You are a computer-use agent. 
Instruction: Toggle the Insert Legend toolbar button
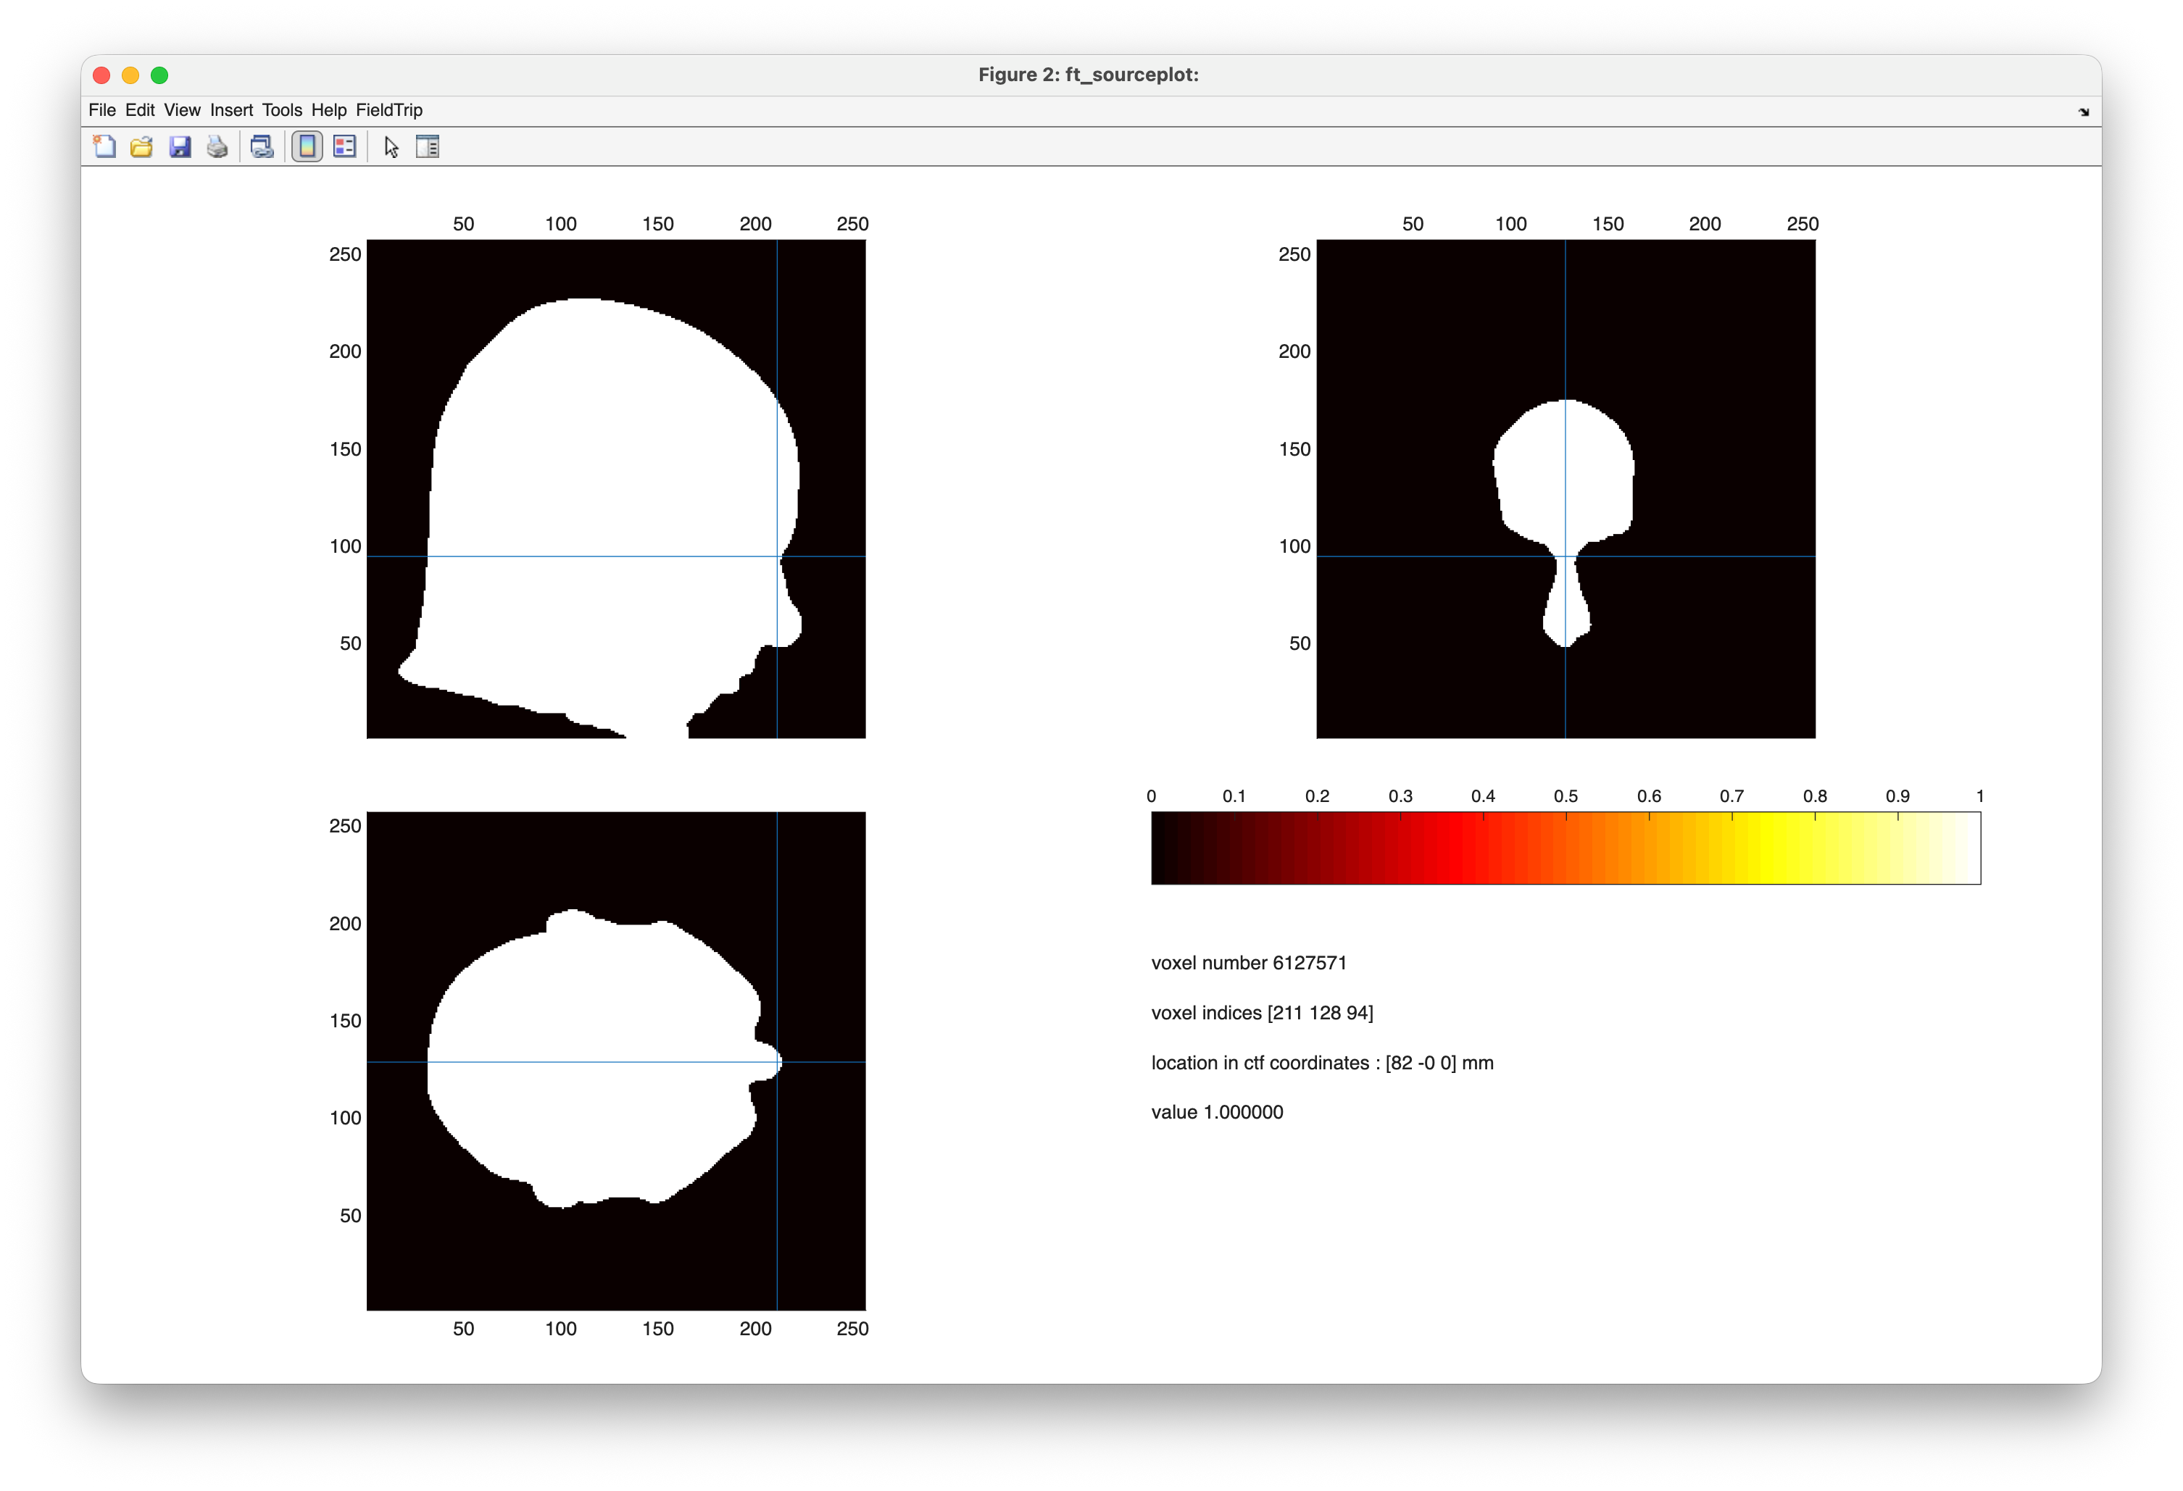tap(345, 146)
